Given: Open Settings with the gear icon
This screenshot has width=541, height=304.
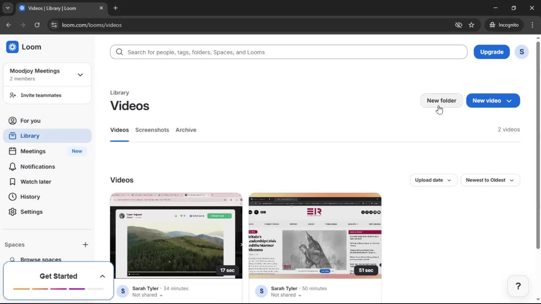Looking at the screenshot, I should (12, 212).
